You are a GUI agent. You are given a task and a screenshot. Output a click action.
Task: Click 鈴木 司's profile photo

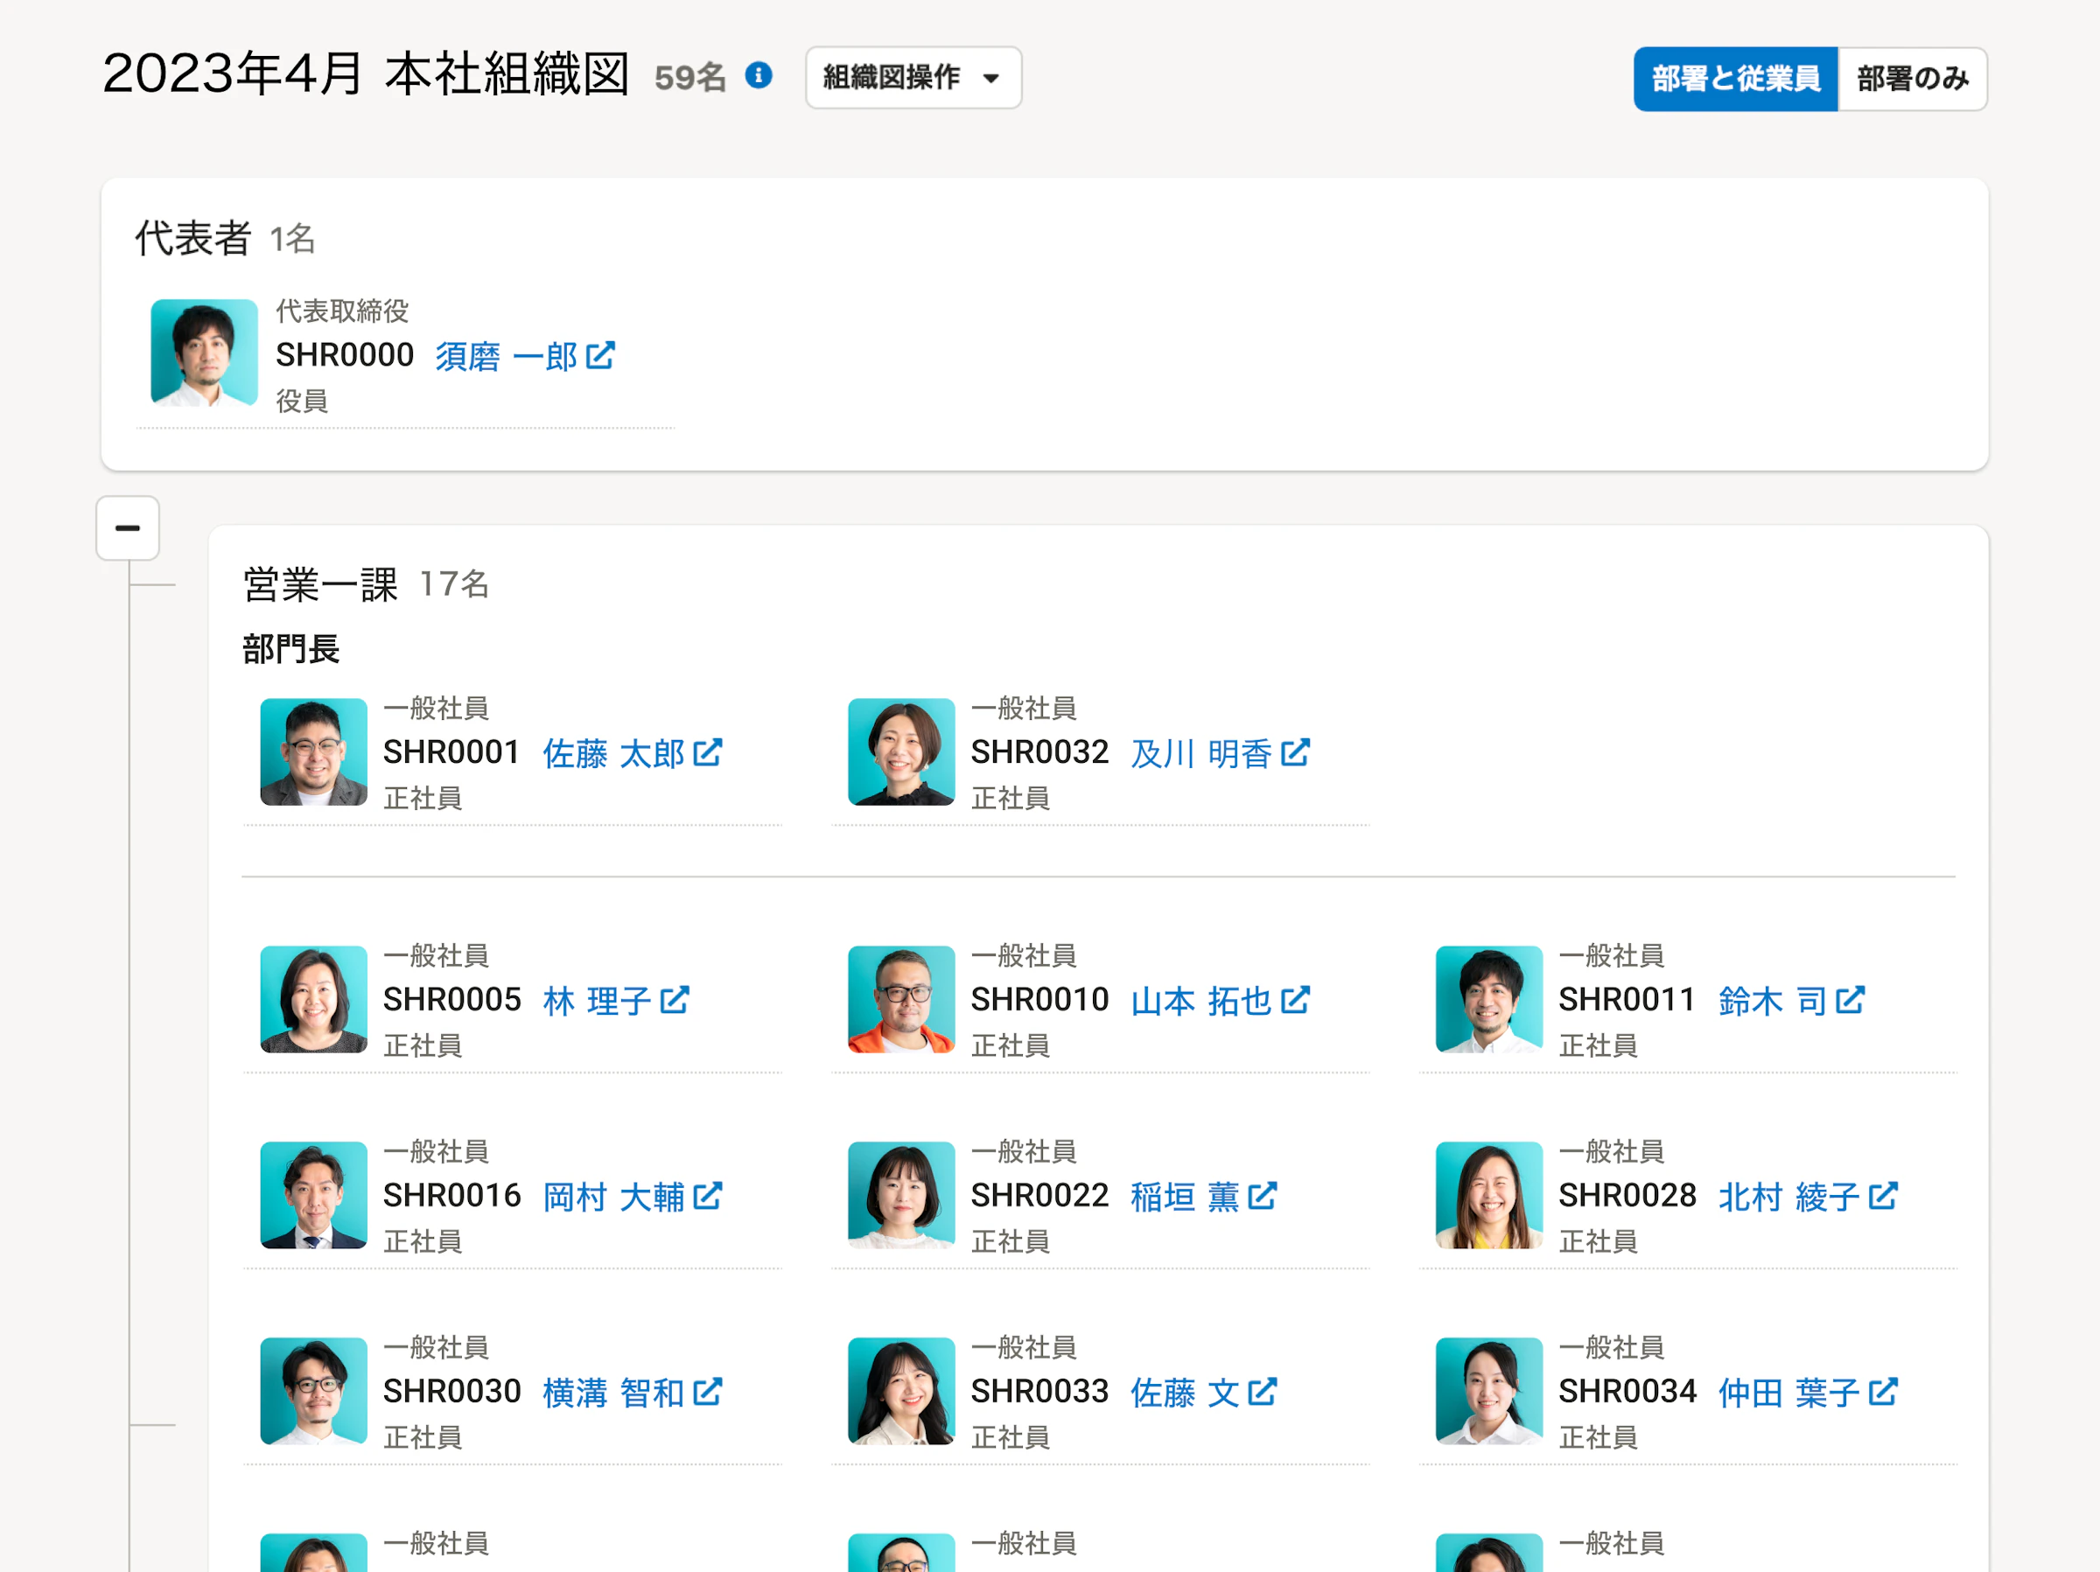(x=1488, y=999)
